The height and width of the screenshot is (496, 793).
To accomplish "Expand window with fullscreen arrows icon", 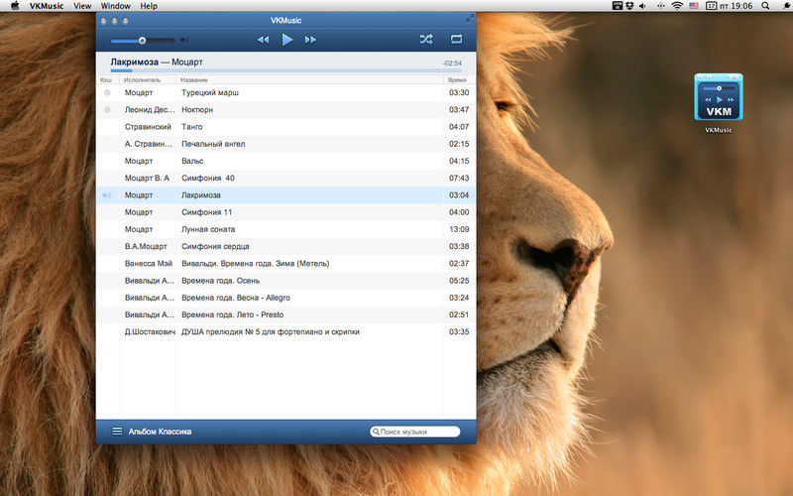I will coord(470,19).
